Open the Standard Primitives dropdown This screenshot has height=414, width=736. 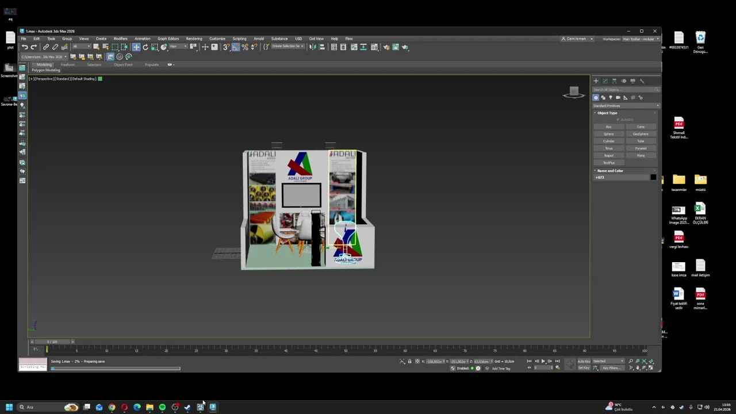pos(626,106)
